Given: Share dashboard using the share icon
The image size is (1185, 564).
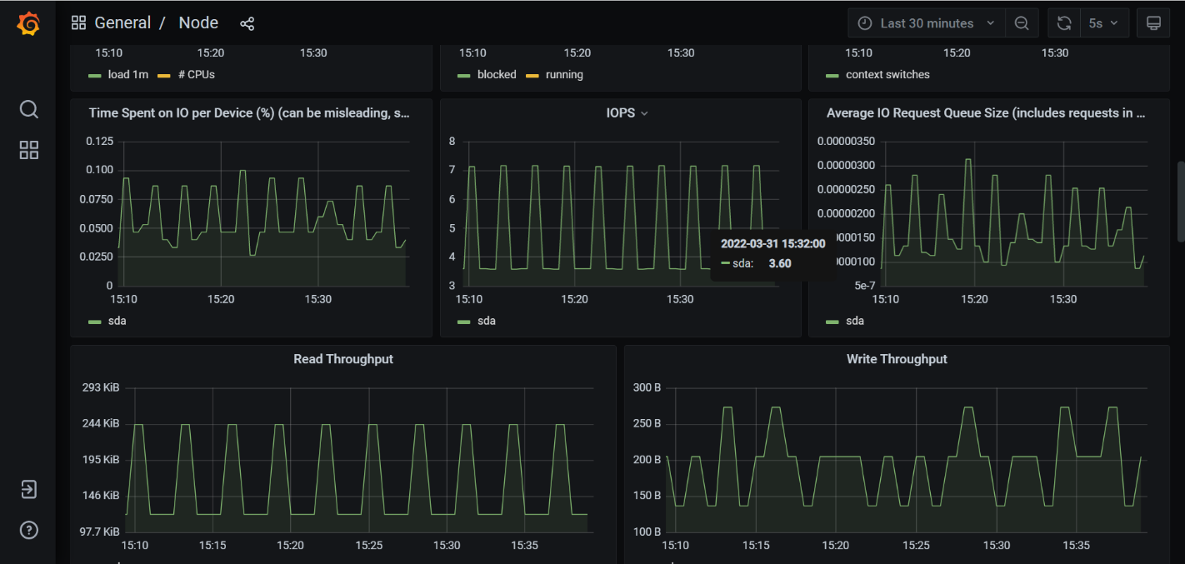Looking at the screenshot, I should tap(247, 23).
